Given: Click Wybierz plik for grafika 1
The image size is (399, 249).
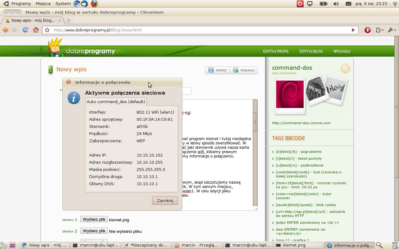Looking at the screenshot, I should pos(94,219).
